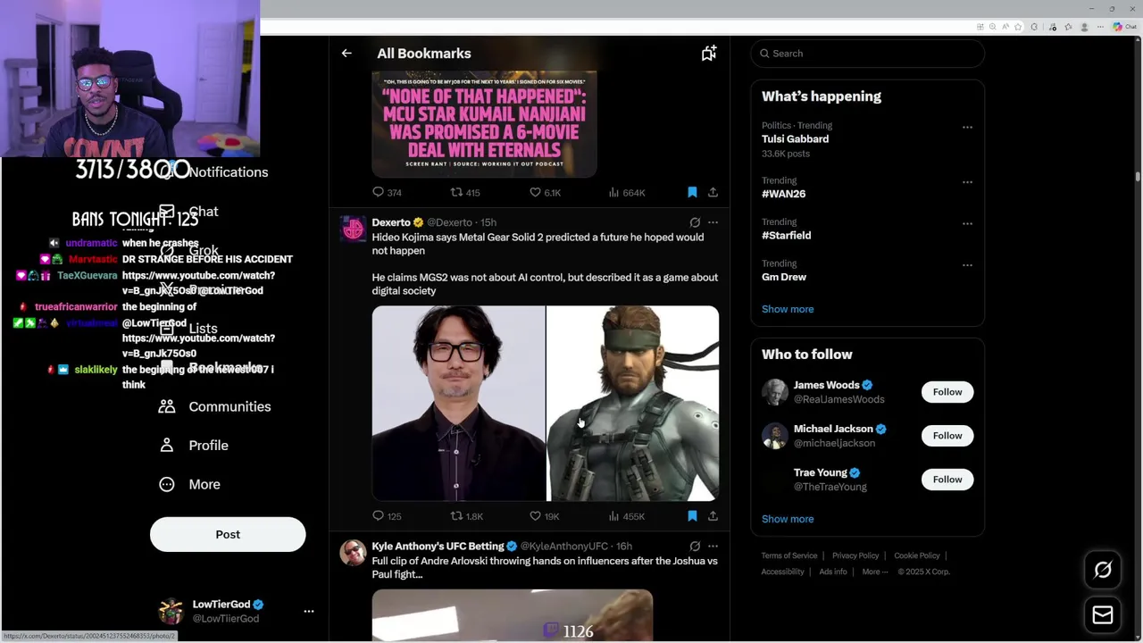Remove bookmark from Kumail Nanjiani post

point(692,192)
